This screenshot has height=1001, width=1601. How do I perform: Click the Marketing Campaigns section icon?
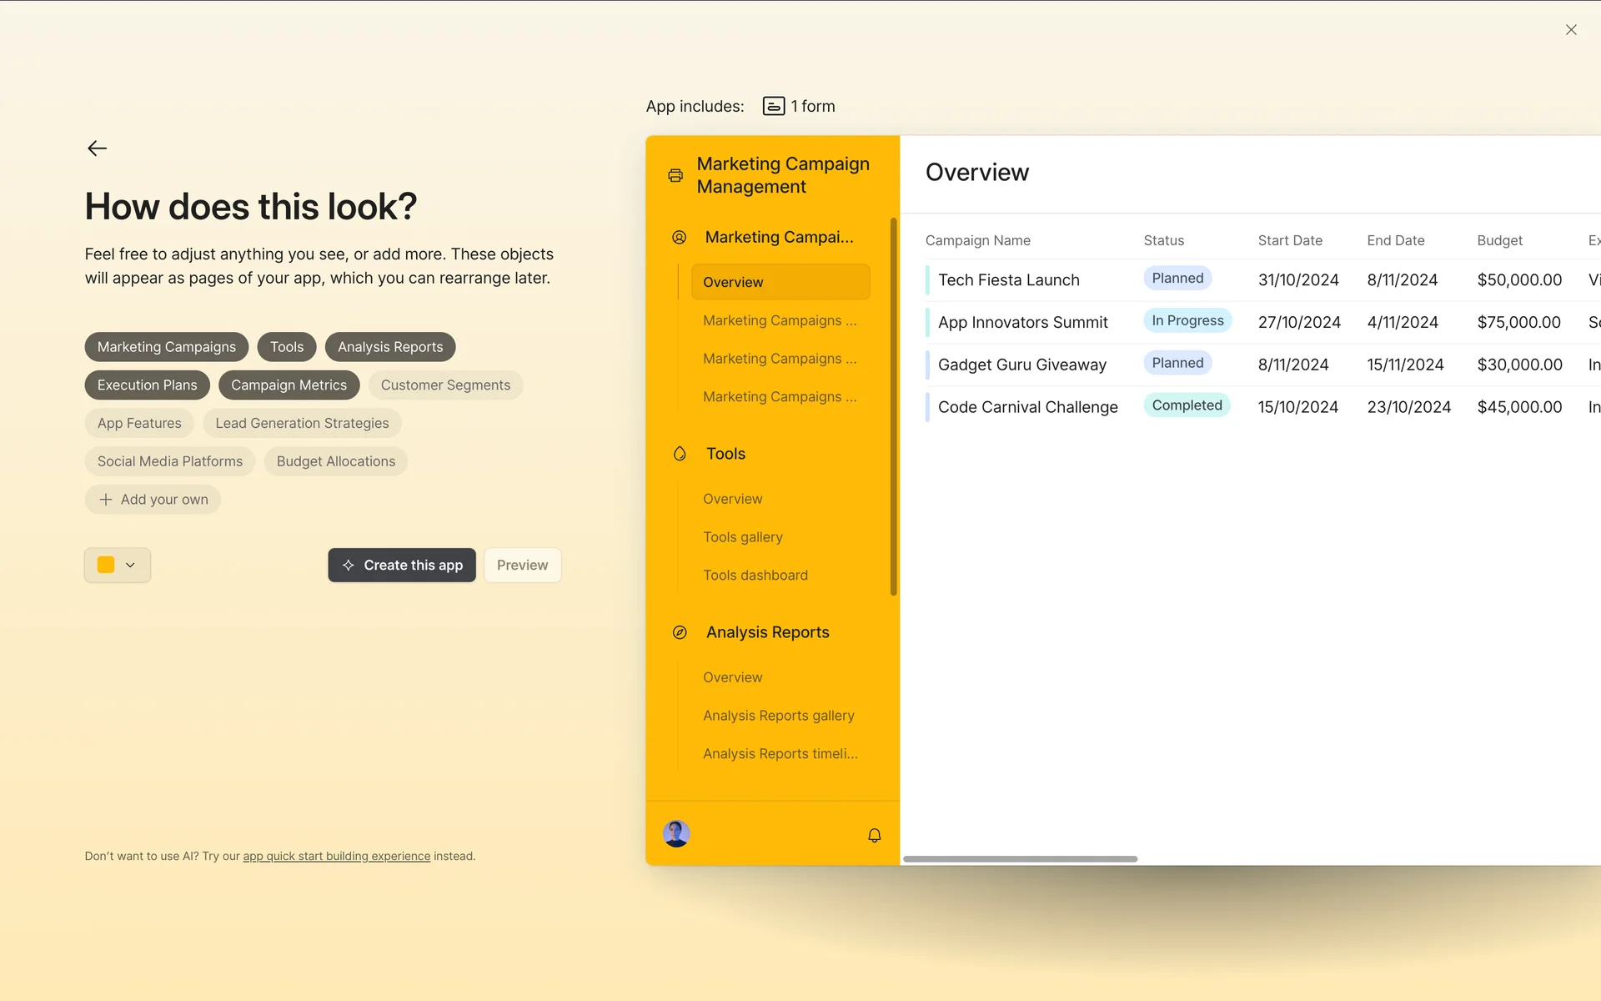pyautogui.click(x=680, y=238)
